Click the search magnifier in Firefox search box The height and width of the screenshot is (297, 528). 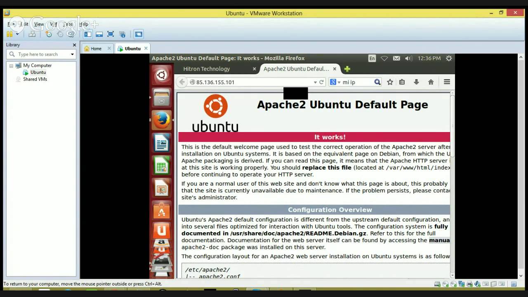coord(377,82)
